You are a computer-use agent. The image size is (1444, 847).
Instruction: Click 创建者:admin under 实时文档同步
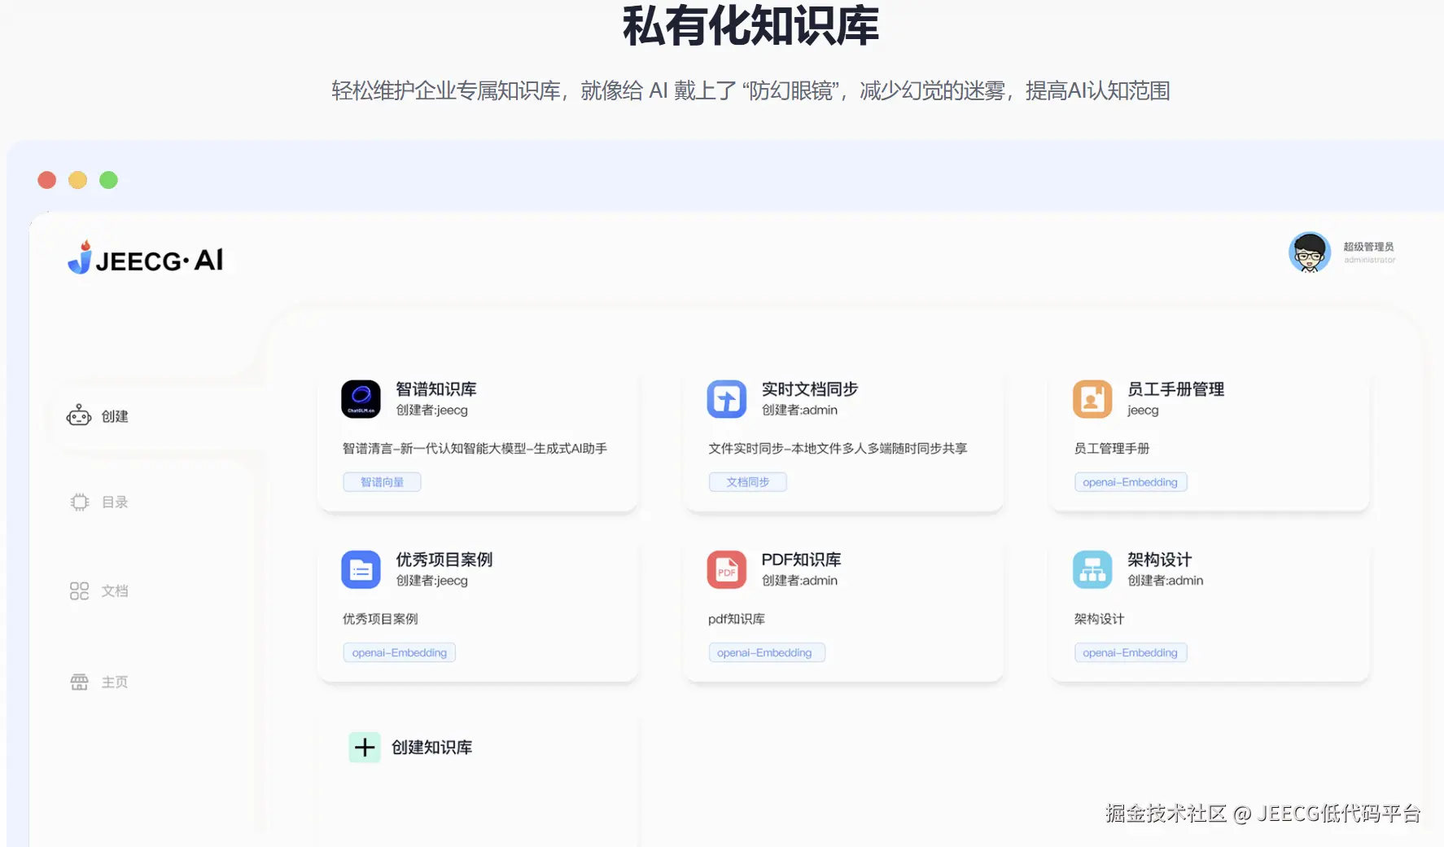(x=799, y=410)
